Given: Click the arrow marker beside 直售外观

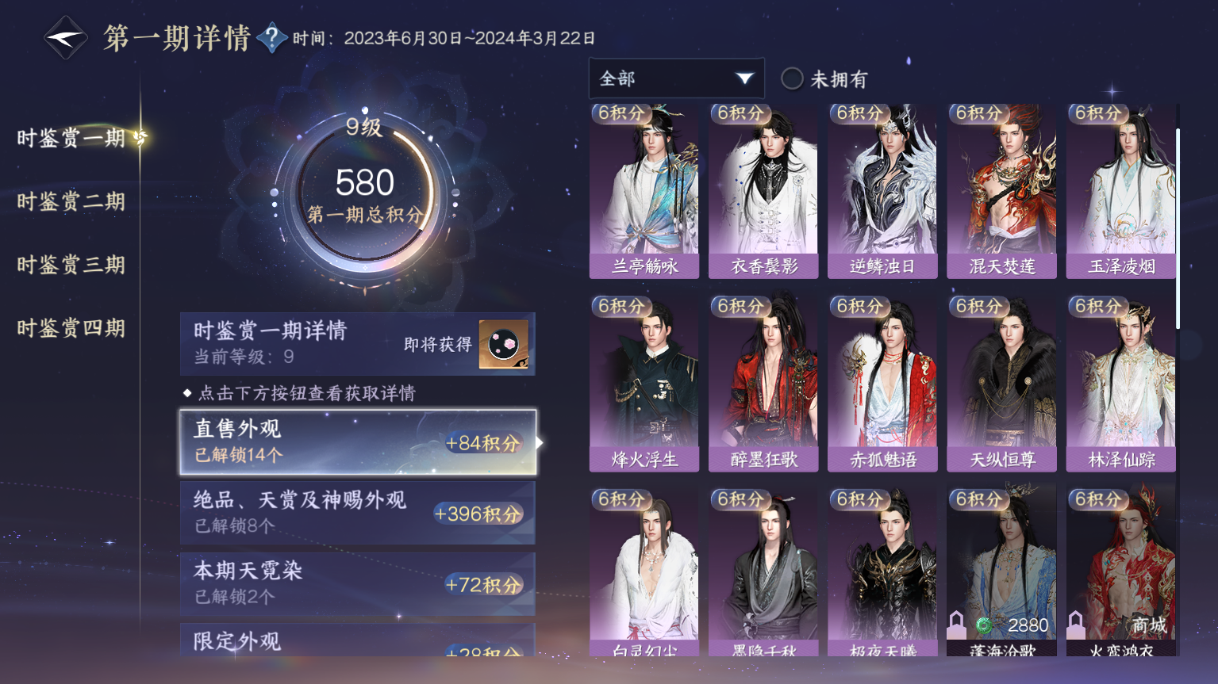Looking at the screenshot, I should pyautogui.click(x=540, y=442).
